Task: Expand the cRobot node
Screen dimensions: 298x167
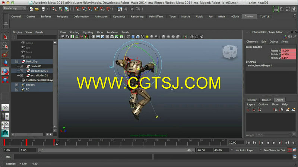Action: point(17,85)
